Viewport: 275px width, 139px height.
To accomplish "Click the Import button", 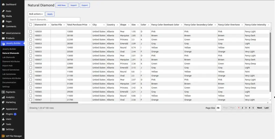I will point(74,5).
